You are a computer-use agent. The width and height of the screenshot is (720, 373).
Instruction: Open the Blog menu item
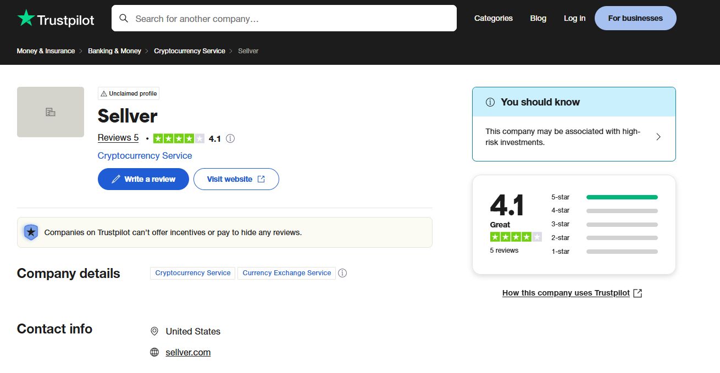tap(538, 18)
